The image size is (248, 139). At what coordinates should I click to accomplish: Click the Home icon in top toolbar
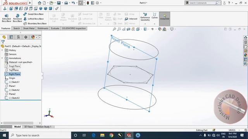[x=40, y=3]
